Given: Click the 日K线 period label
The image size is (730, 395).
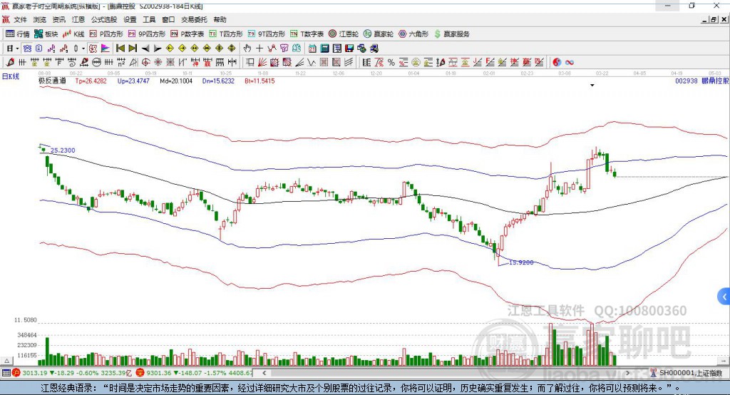Looking at the screenshot, I should coord(10,76).
